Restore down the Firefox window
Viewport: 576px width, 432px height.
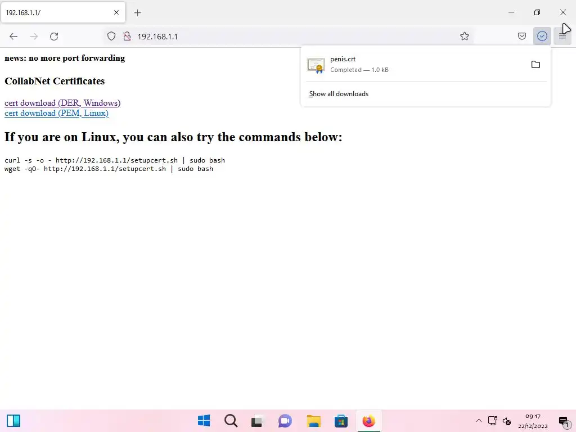(x=537, y=12)
